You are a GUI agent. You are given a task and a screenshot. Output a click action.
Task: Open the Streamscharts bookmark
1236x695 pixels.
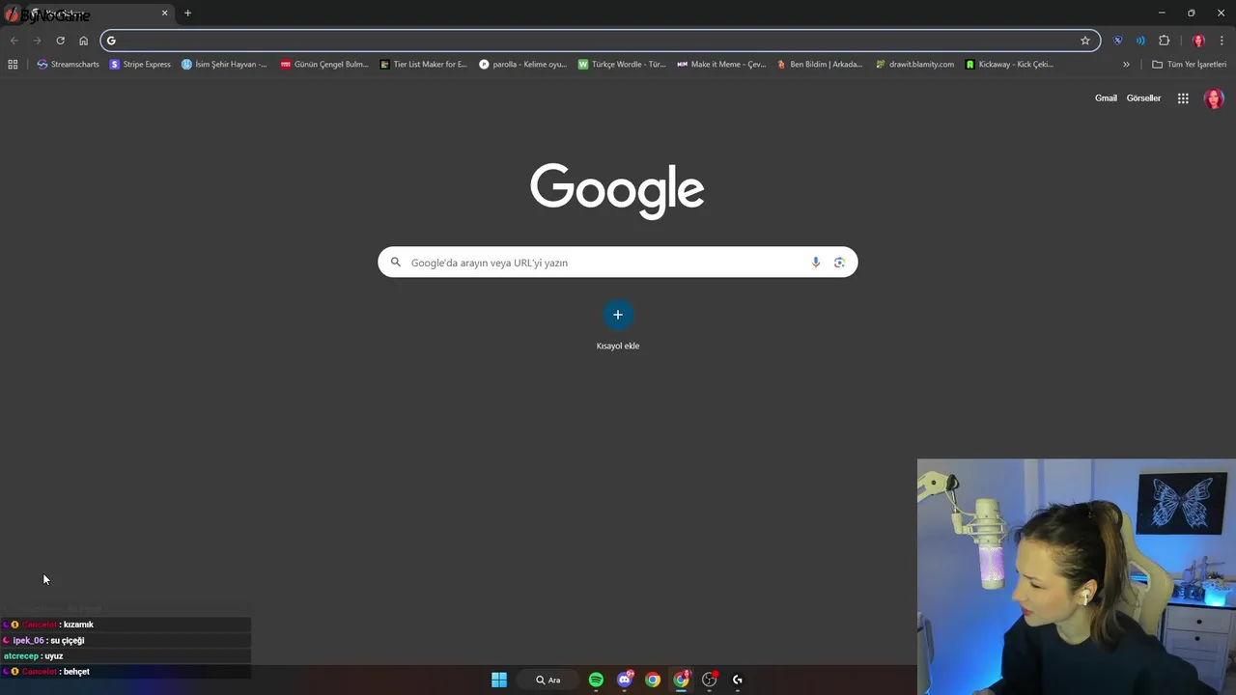[x=68, y=65]
